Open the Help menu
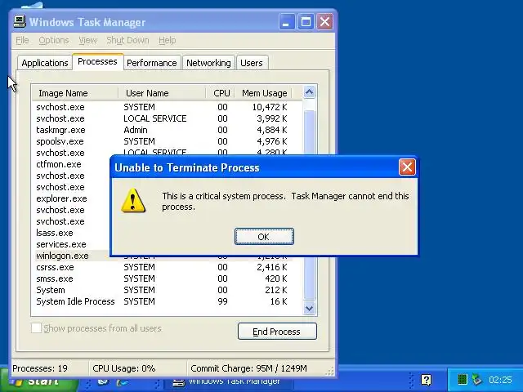 pyautogui.click(x=167, y=40)
